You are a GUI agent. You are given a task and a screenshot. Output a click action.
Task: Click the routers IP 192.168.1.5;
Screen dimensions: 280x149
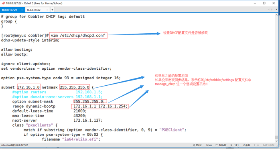(89, 92)
